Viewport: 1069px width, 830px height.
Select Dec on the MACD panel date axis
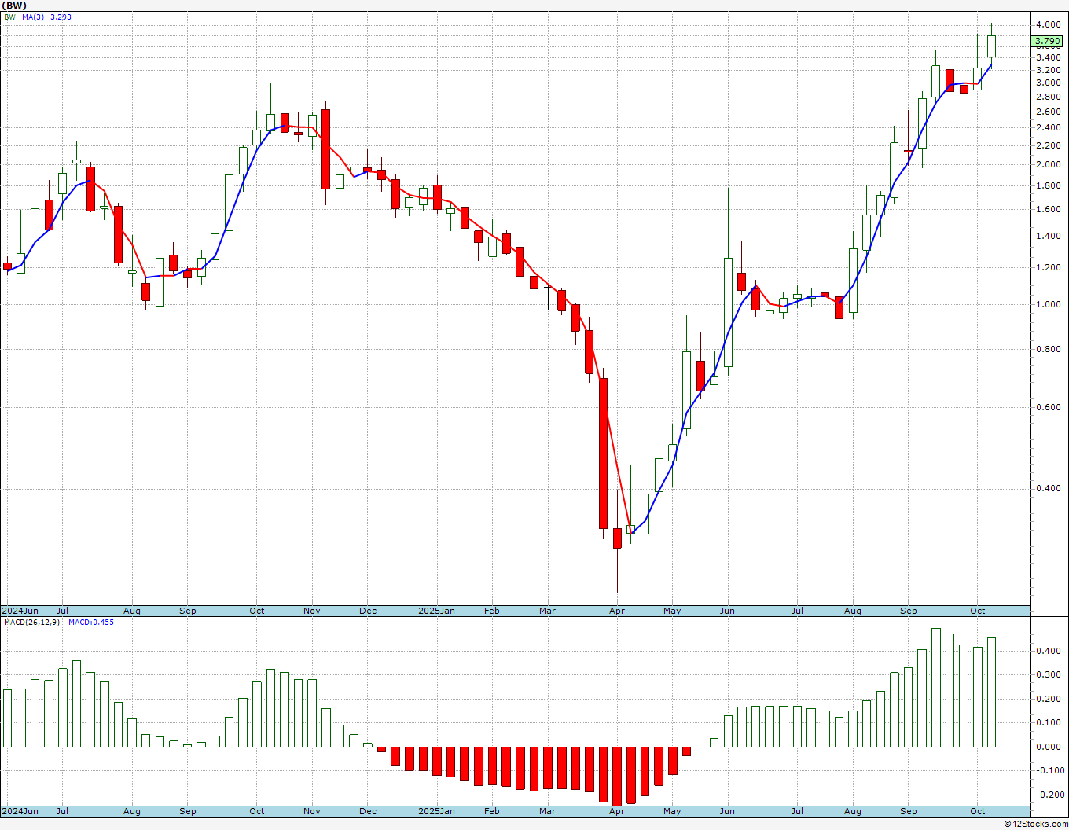pos(368,811)
